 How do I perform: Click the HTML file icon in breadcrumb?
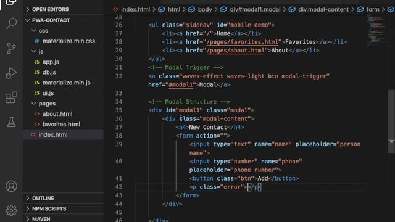115,10
